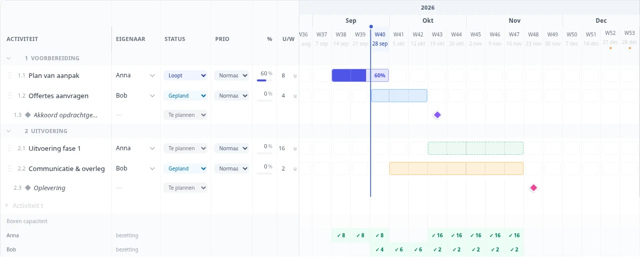Select the blue Plan van aanpak Gantt bar
640x257 pixels.
click(360, 75)
